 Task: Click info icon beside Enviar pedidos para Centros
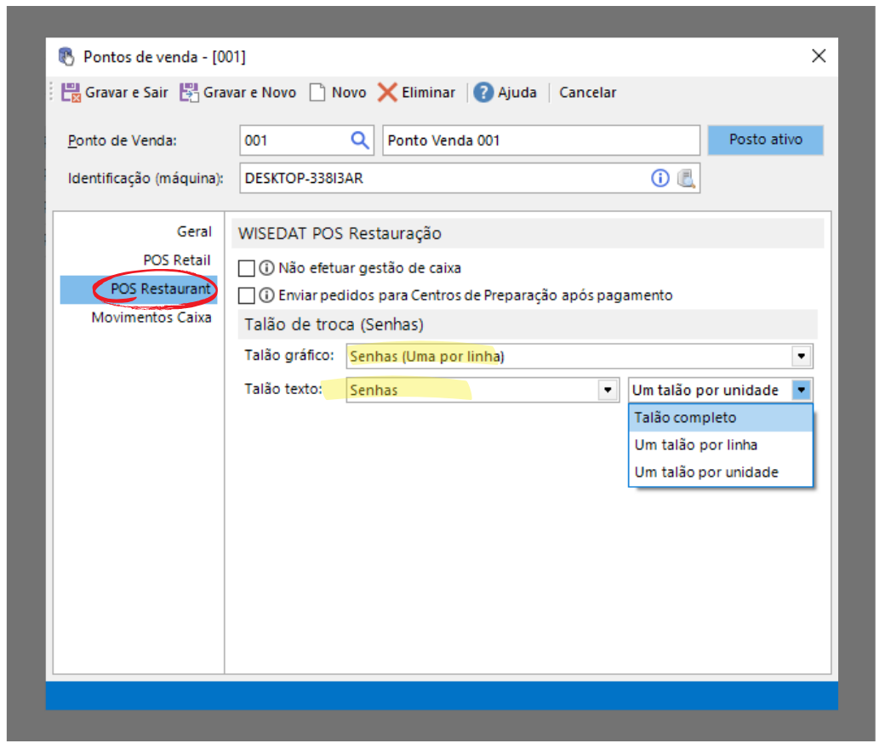click(x=266, y=294)
